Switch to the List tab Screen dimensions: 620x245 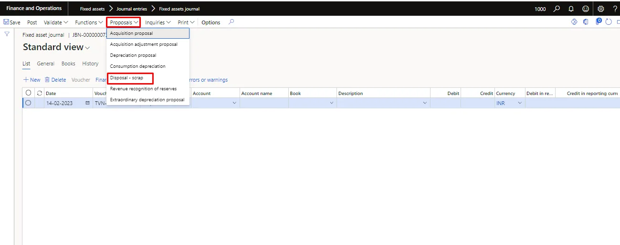(x=26, y=64)
